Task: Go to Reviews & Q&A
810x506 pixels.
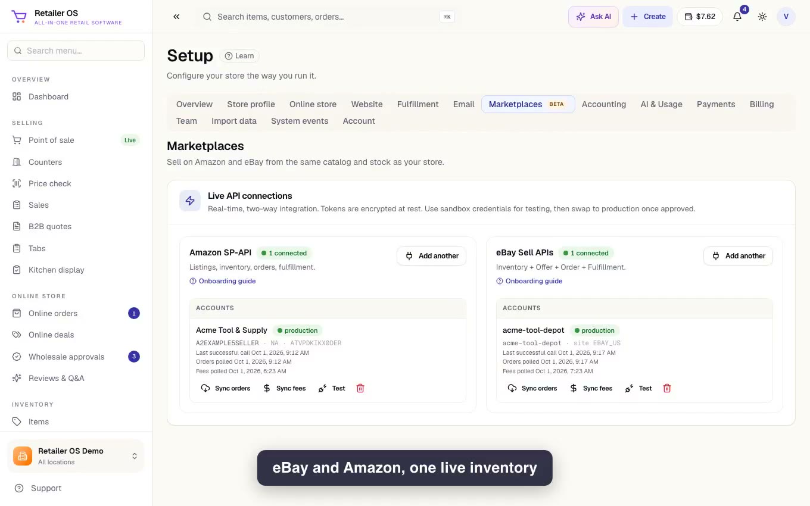Action: (x=76, y=378)
